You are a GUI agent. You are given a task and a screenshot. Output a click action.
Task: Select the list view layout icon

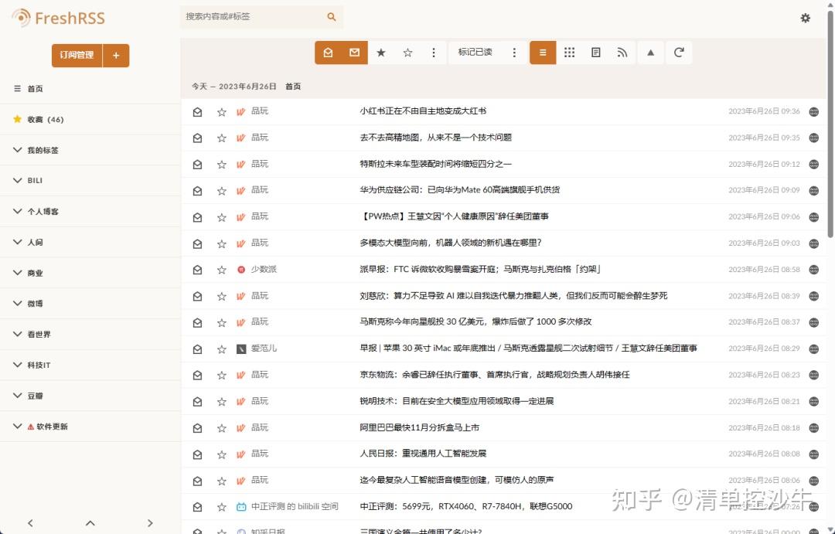tap(542, 53)
